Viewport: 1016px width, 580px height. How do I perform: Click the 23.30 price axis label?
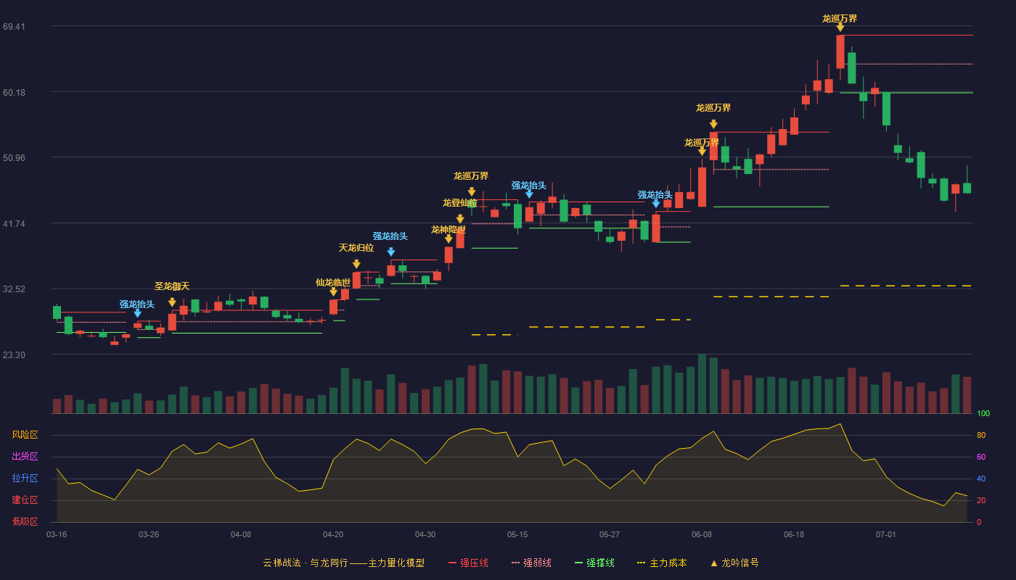[x=15, y=355]
